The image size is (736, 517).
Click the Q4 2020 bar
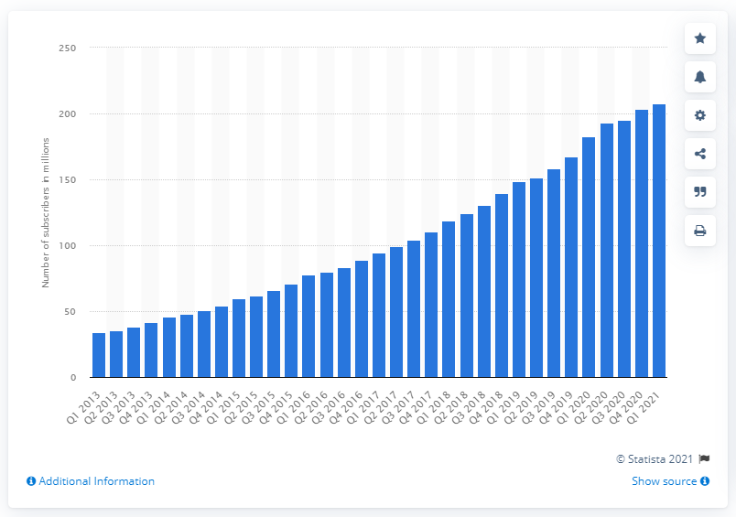click(x=642, y=243)
